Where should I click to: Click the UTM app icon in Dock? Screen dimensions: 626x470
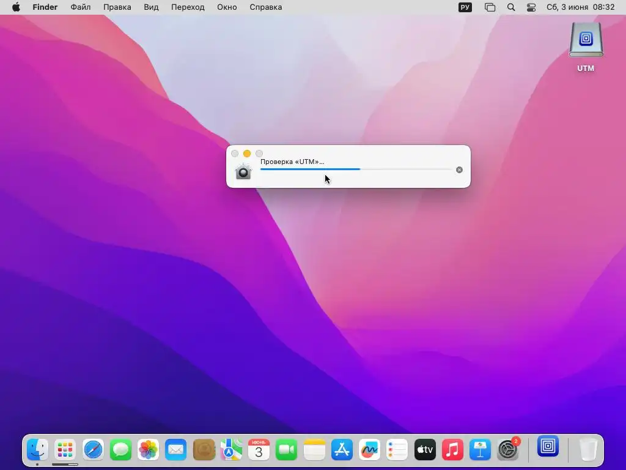[548, 446]
